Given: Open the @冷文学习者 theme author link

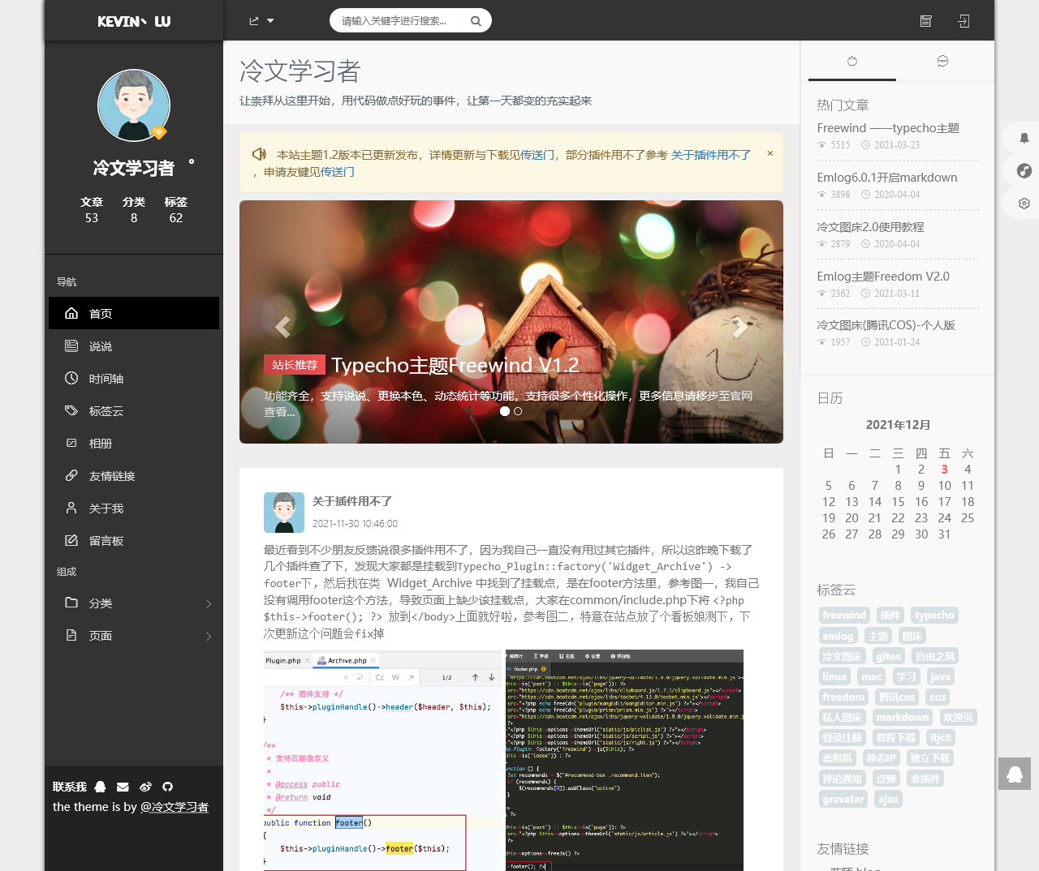Looking at the screenshot, I should click(175, 807).
